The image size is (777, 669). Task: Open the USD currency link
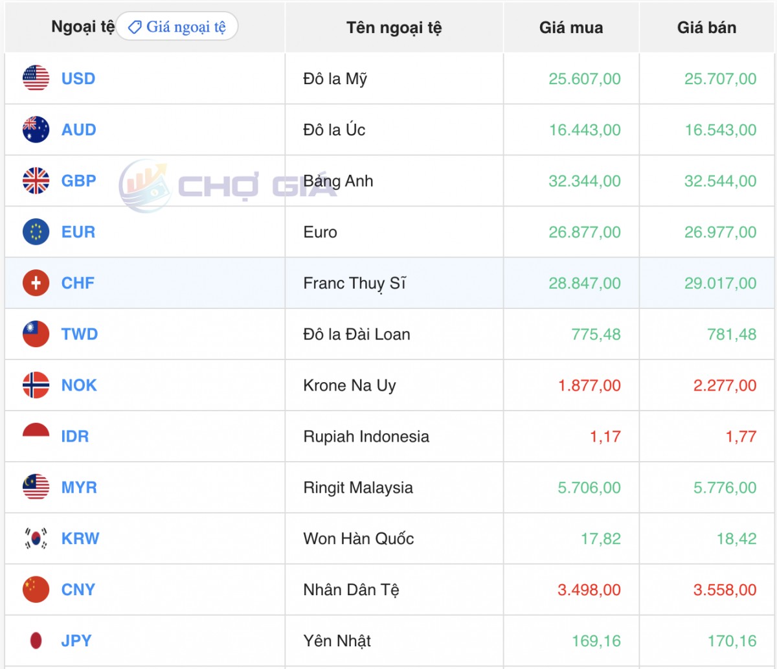(78, 78)
